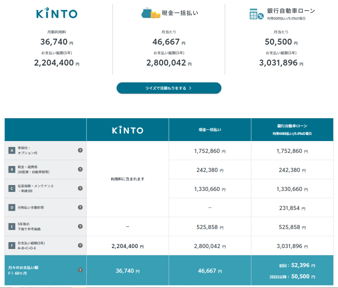Viewport: 338px width, 288px height.
Task: Click 2,800,042 円 in the cash summary
Action: [169, 63]
